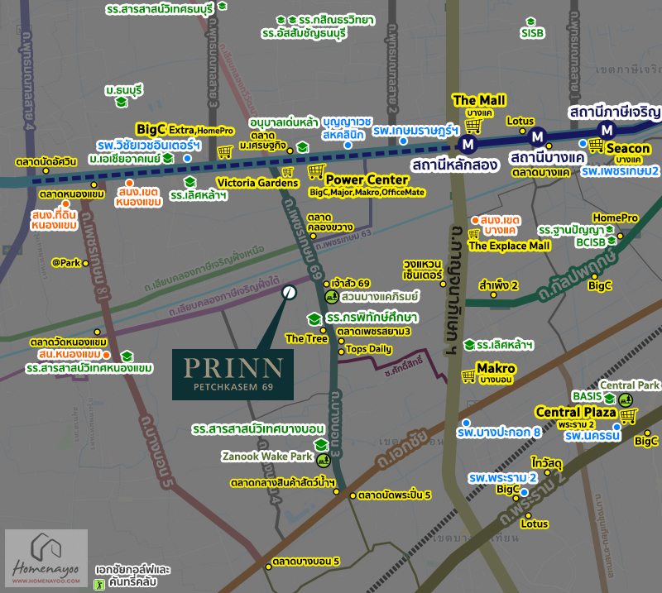This screenshot has width=662, height=593.
Task: Click the graduation cap icon under รร.สารสาสน์วิเทศบางบอน
Action: pos(321,444)
